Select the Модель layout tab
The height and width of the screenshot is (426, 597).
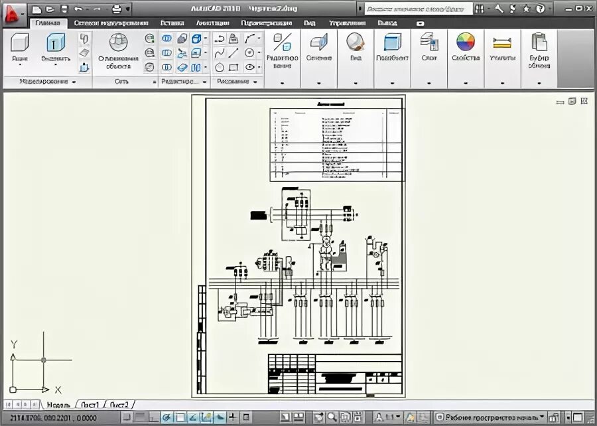pos(58,405)
